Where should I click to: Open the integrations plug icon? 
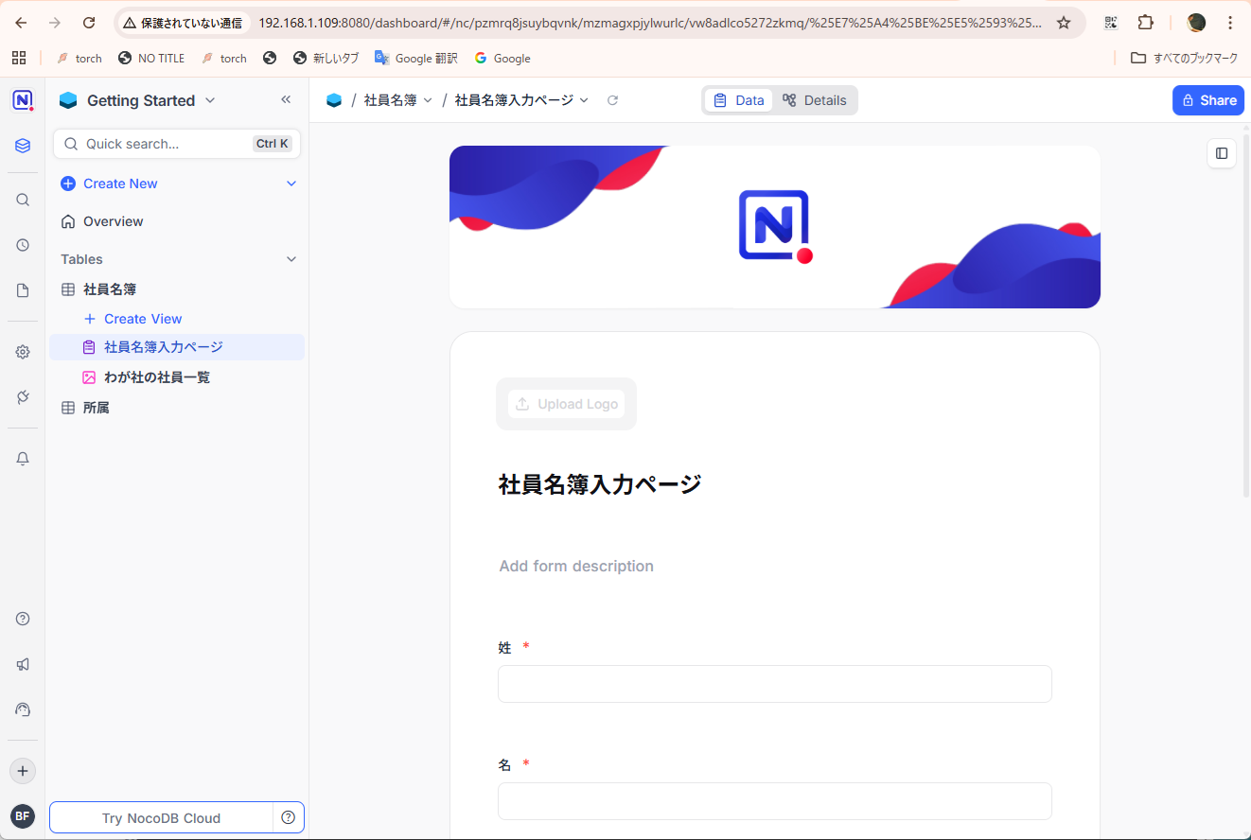point(23,397)
